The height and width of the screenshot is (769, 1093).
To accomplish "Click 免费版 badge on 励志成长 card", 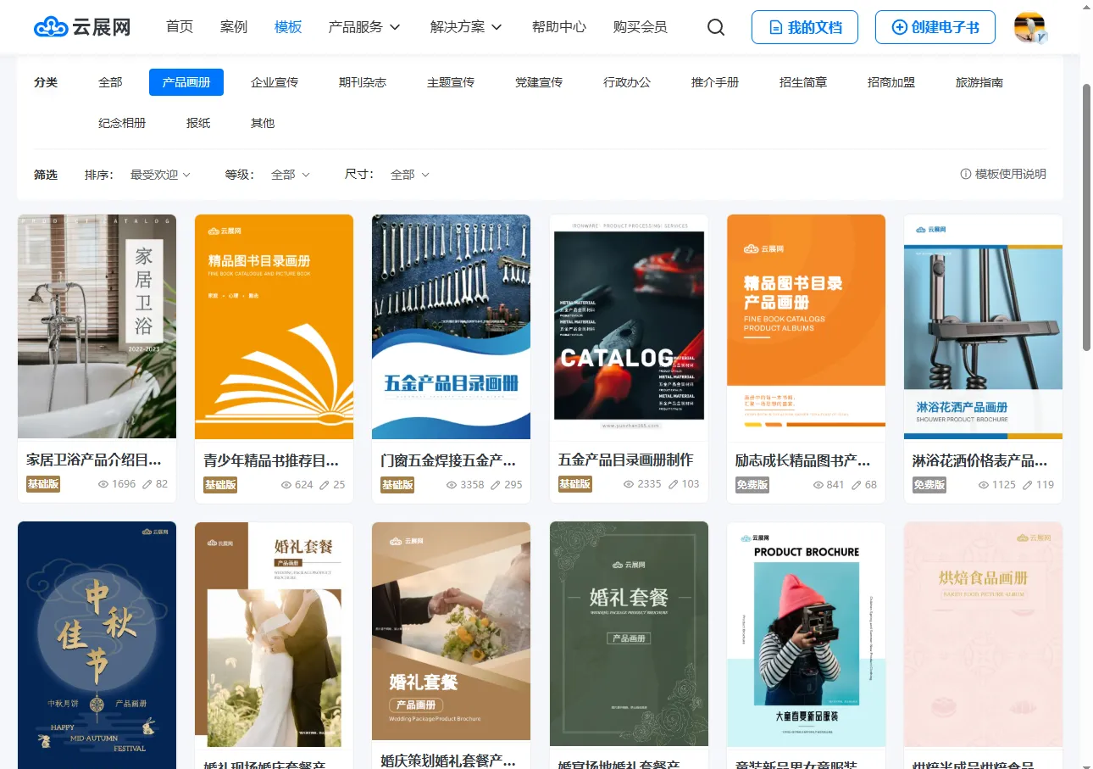I will coord(752,485).
